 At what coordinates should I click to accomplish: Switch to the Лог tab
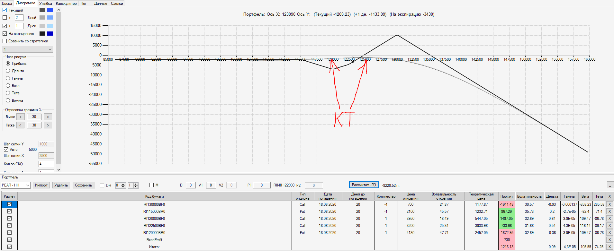click(x=84, y=4)
